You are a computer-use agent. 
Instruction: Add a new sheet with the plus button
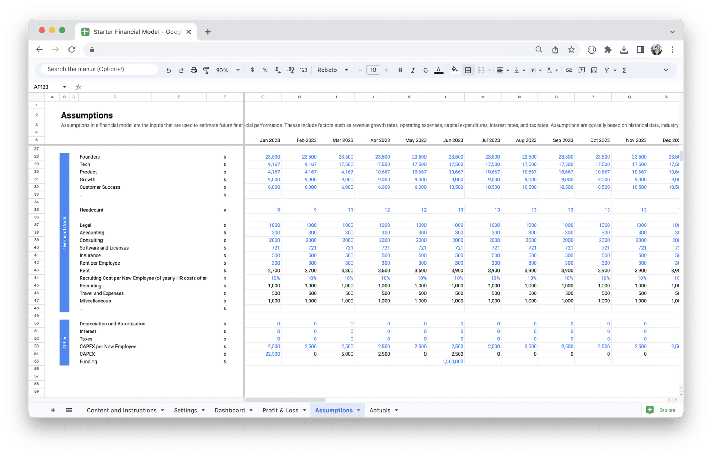pos(53,410)
